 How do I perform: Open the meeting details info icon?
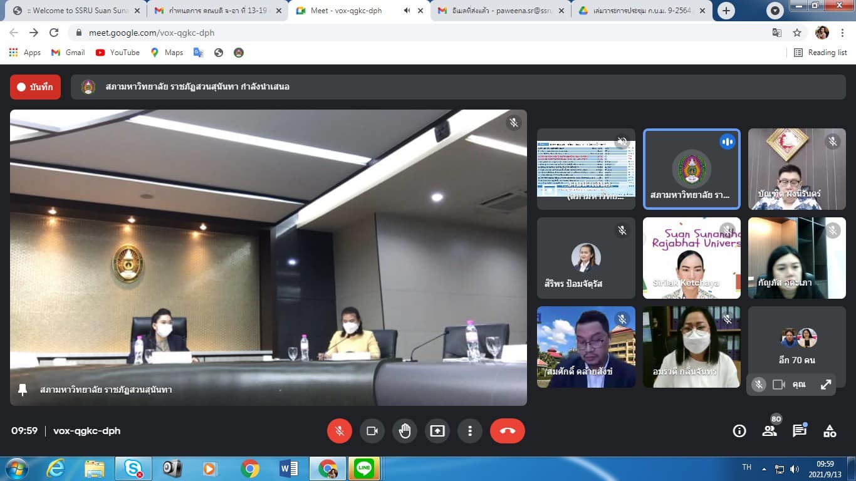click(739, 431)
